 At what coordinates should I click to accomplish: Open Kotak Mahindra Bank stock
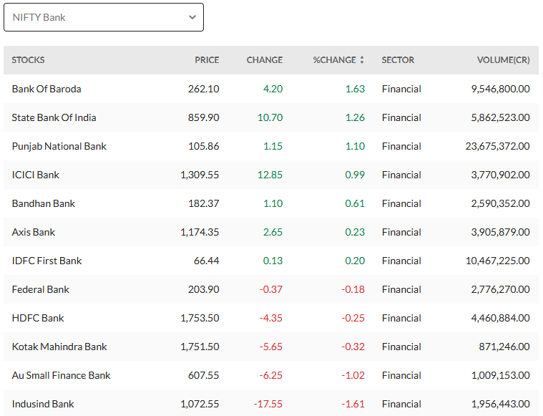pos(59,347)
